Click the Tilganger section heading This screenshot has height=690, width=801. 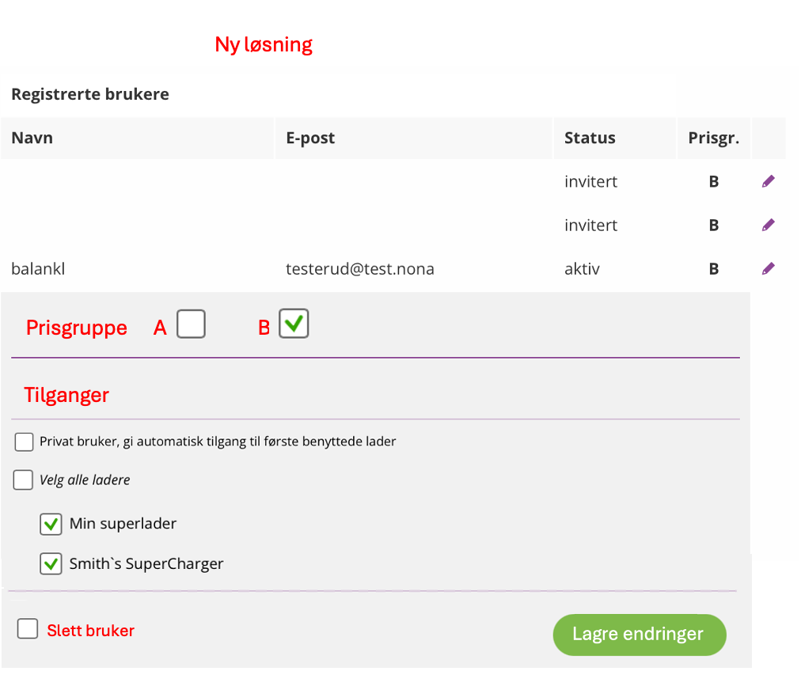click(66, 394)
